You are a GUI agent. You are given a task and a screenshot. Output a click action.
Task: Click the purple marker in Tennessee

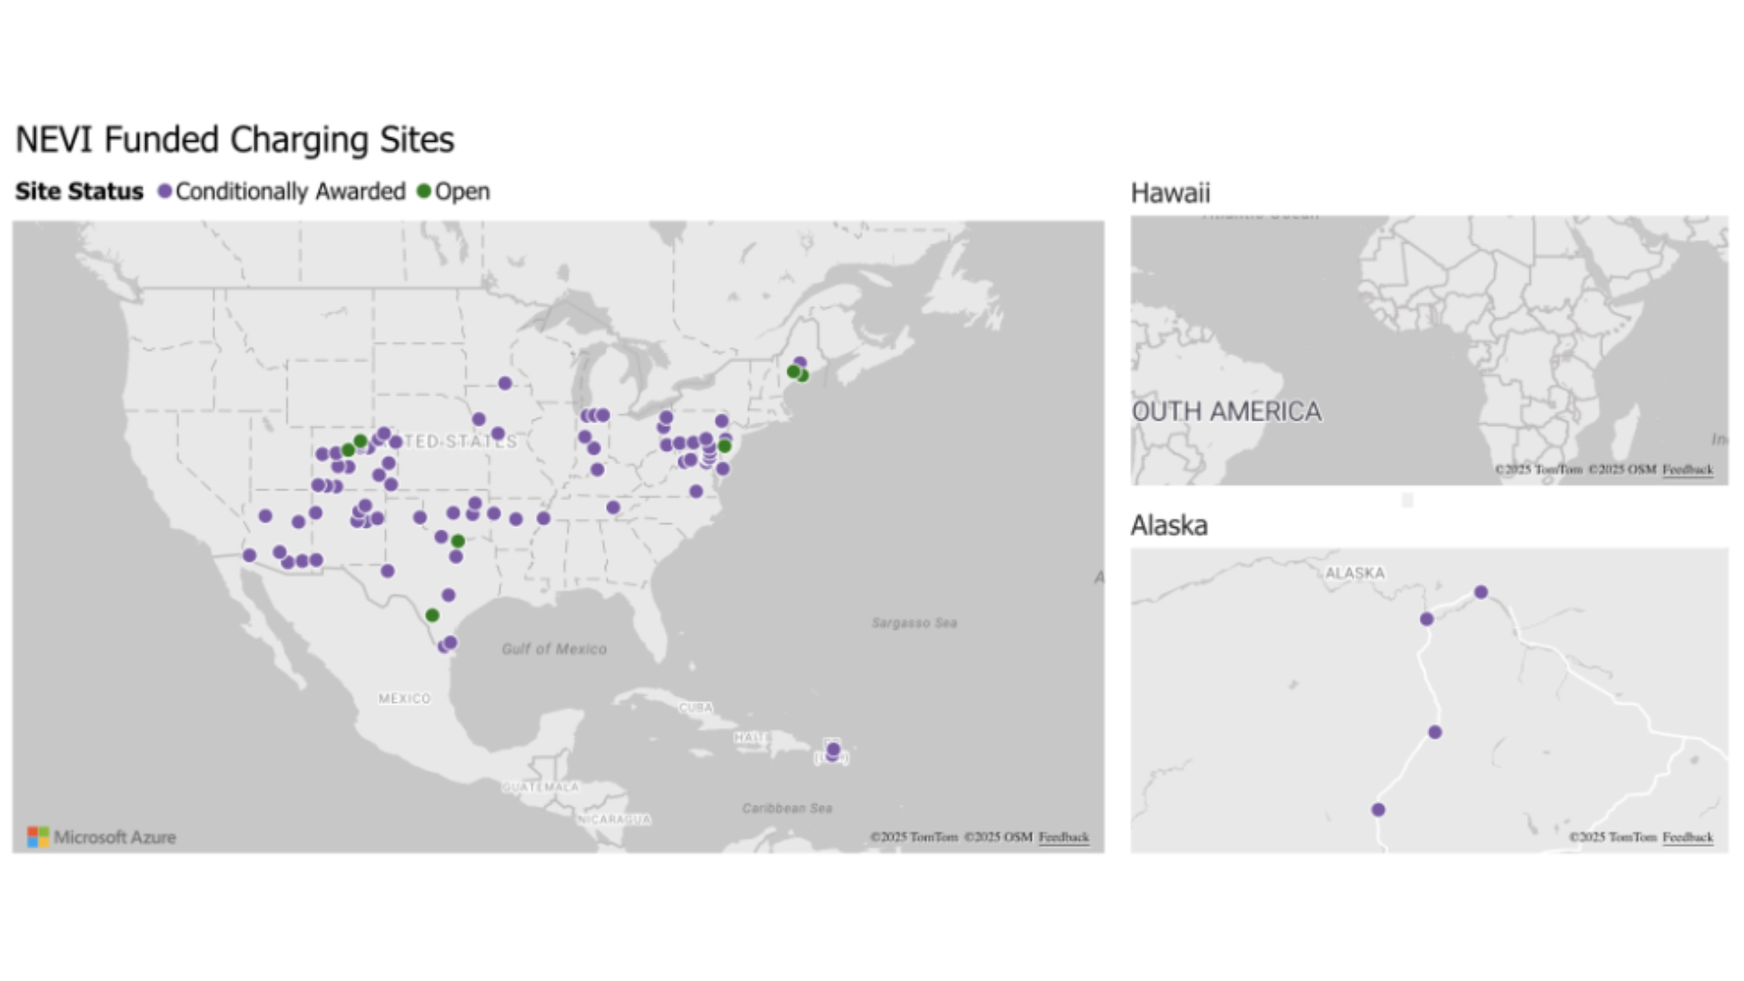pos(613,508)
